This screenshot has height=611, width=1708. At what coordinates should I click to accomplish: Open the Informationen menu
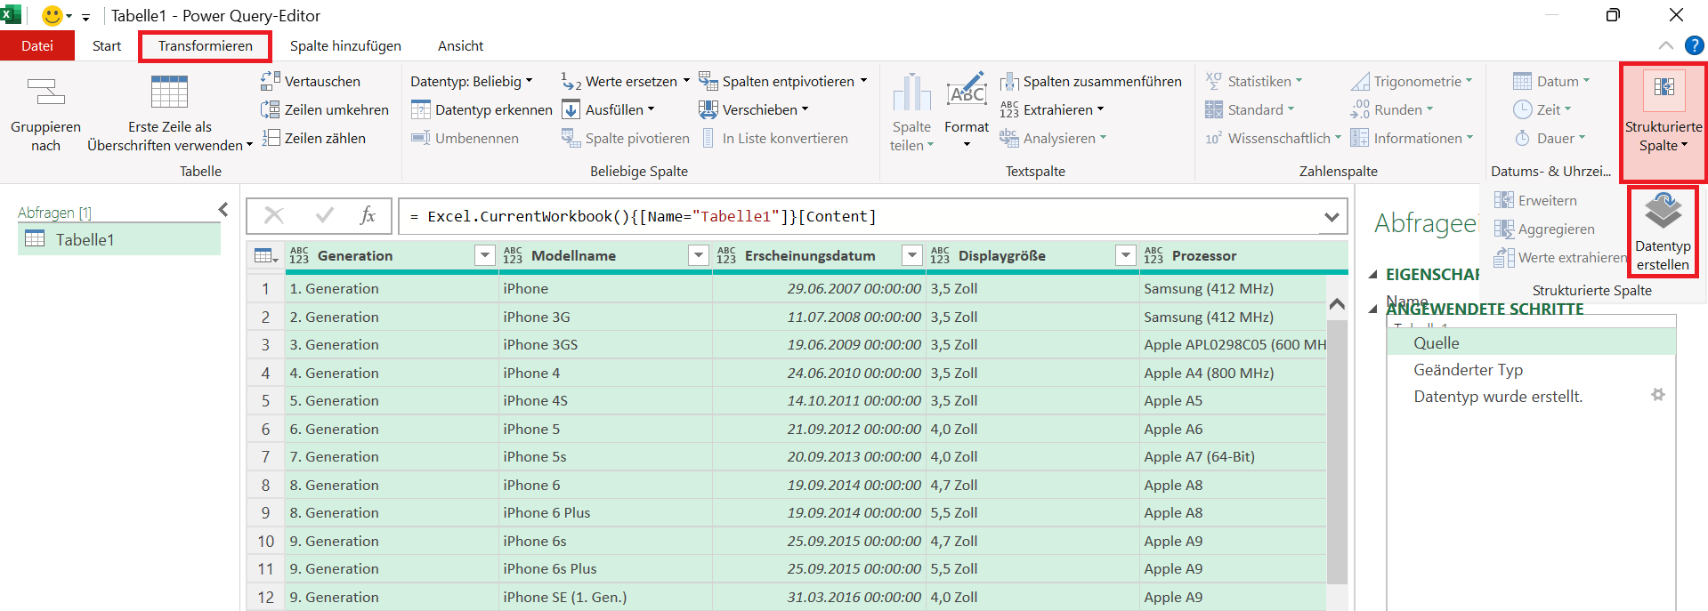[1413, 138]
